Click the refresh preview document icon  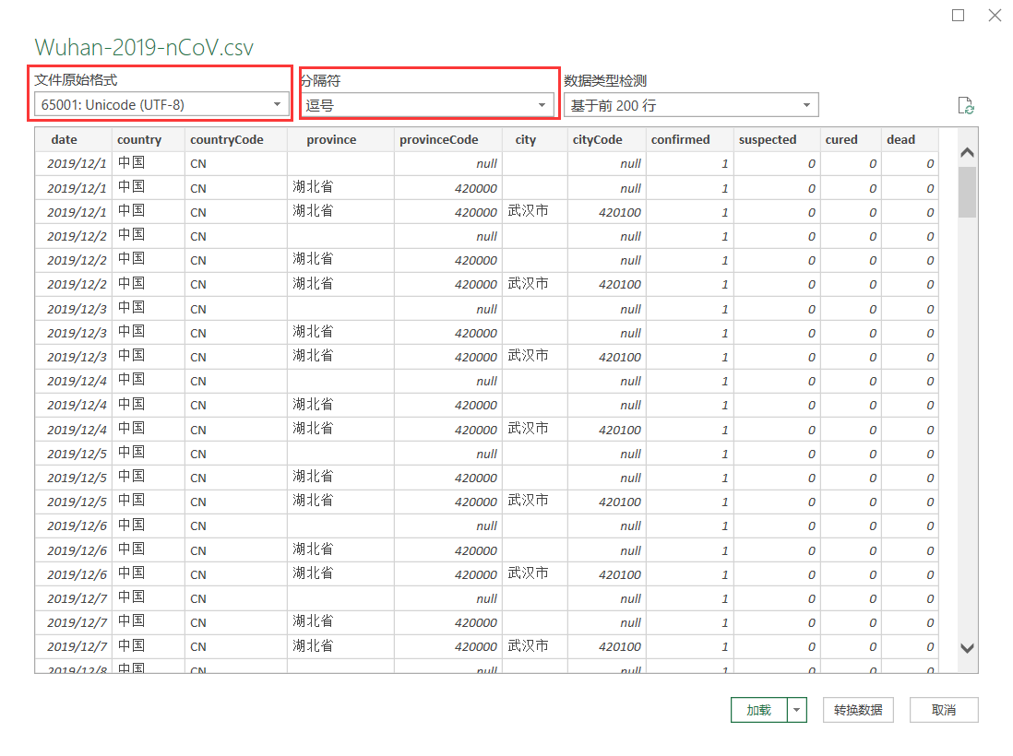point(966,105)
